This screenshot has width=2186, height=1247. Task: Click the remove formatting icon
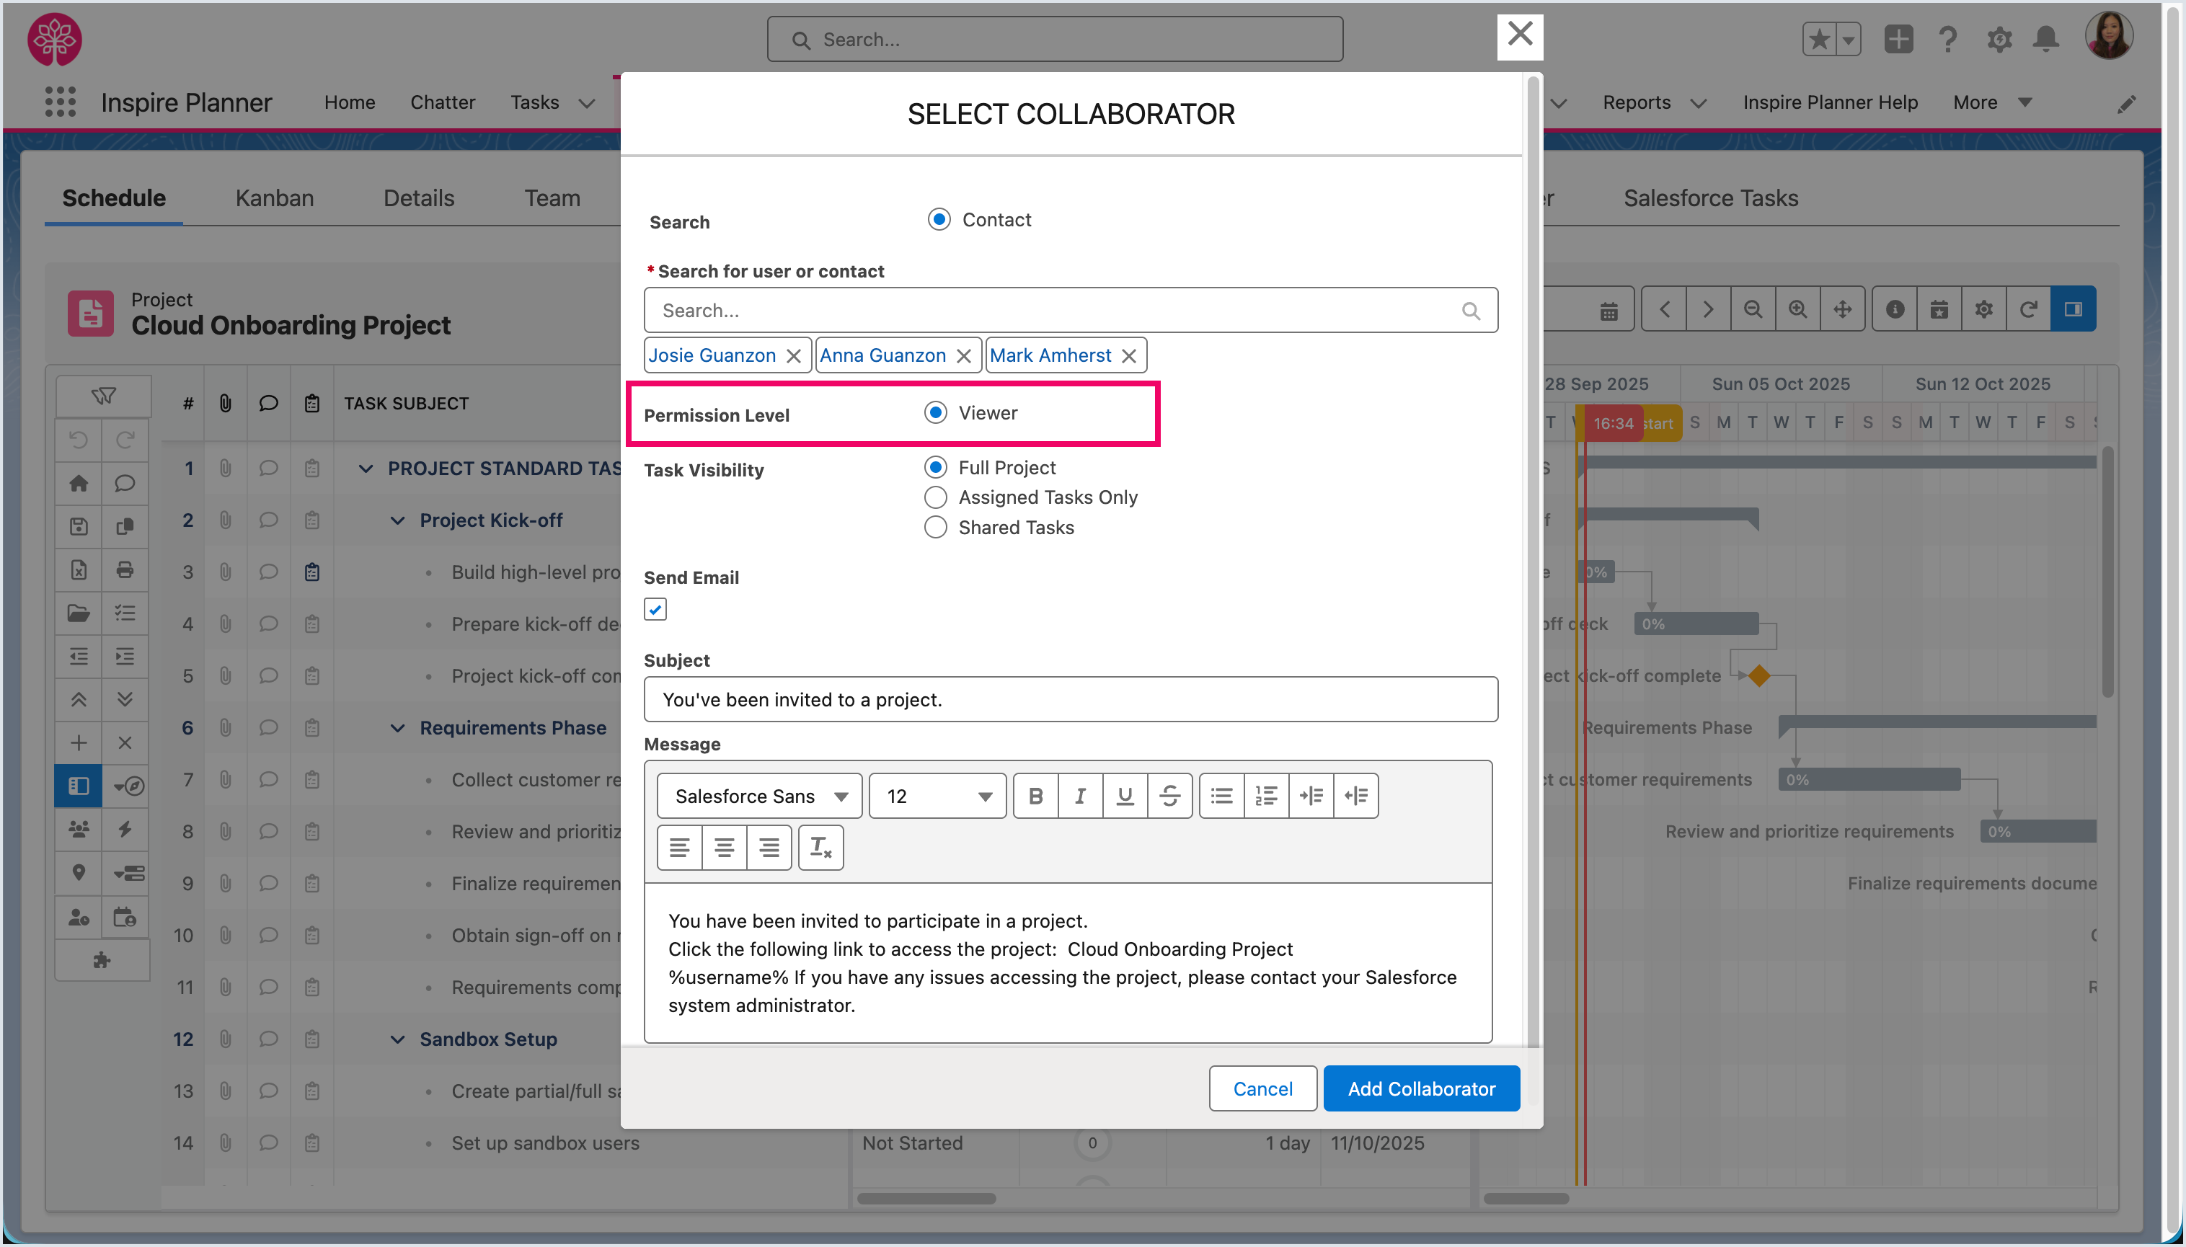pyautogui.click(x=820, y=848)
